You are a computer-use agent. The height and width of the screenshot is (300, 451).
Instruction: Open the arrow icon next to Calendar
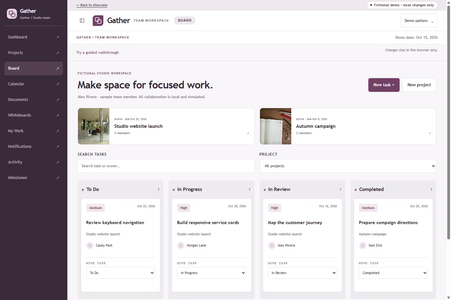(58, 84)
